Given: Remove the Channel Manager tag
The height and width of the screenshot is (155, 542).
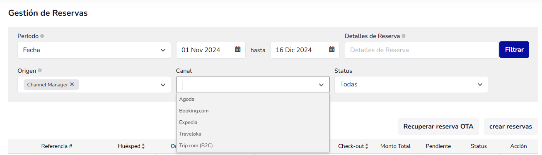Looking at the screenshot, I should click(72, 84).
